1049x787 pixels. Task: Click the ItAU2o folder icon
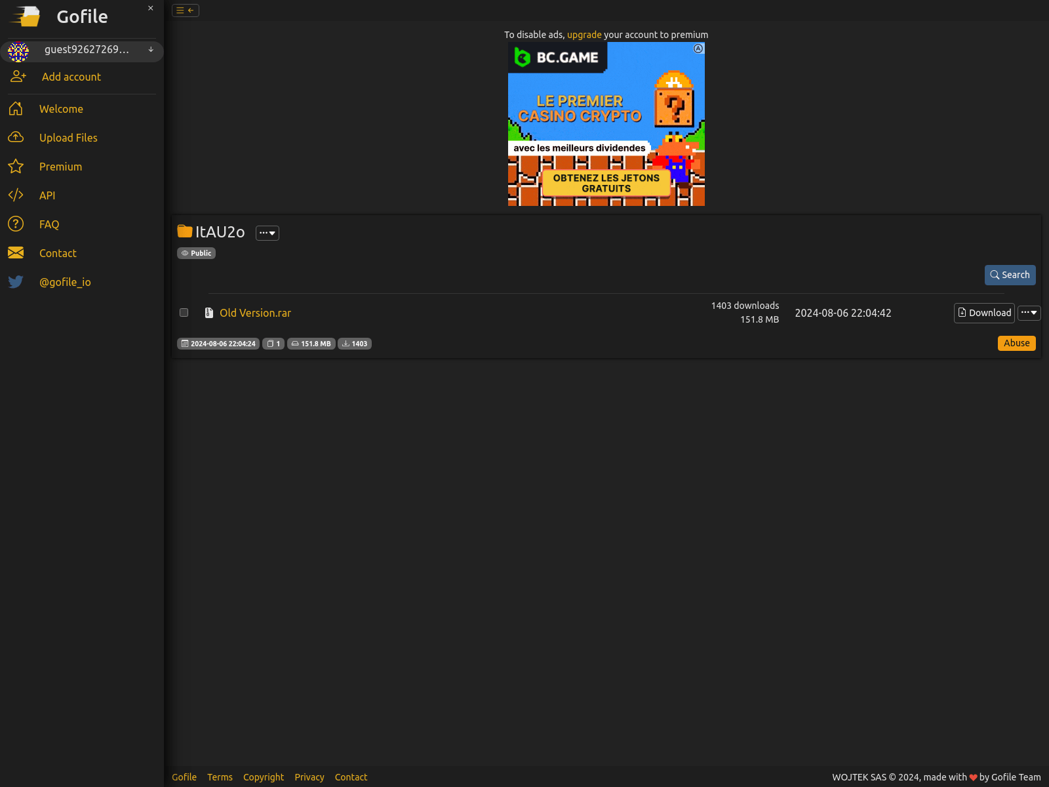[185, 232]
